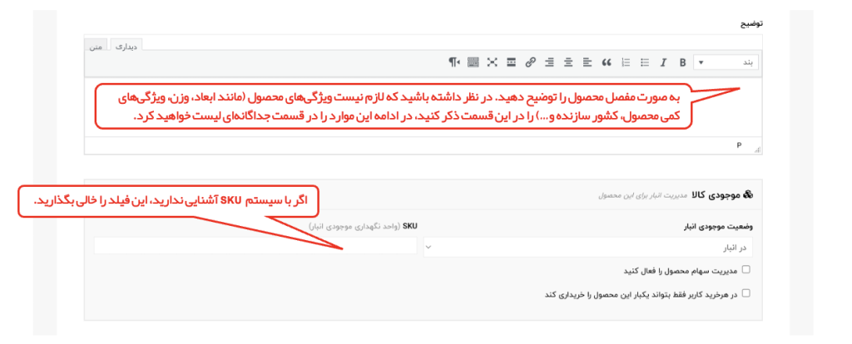Add a blockquote
The image size is (852, 344).
[606, 62]
